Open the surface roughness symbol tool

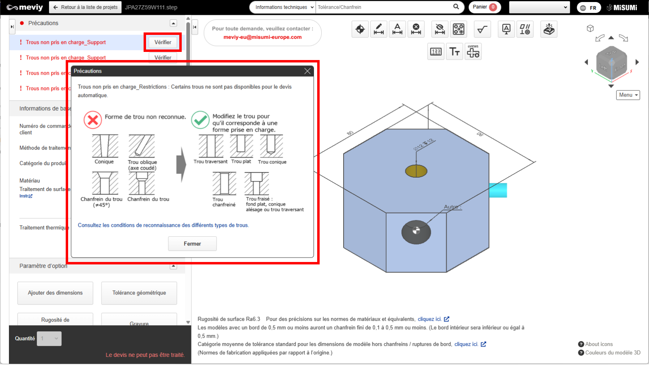tap(482, 29)
